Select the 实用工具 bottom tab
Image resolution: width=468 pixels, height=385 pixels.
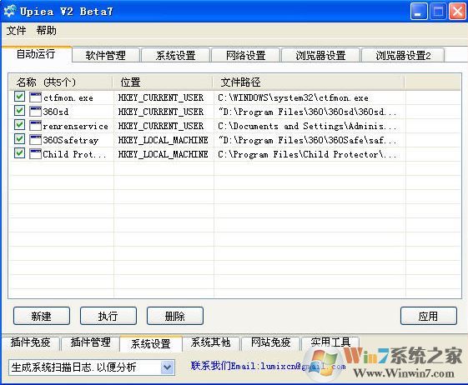330,342
